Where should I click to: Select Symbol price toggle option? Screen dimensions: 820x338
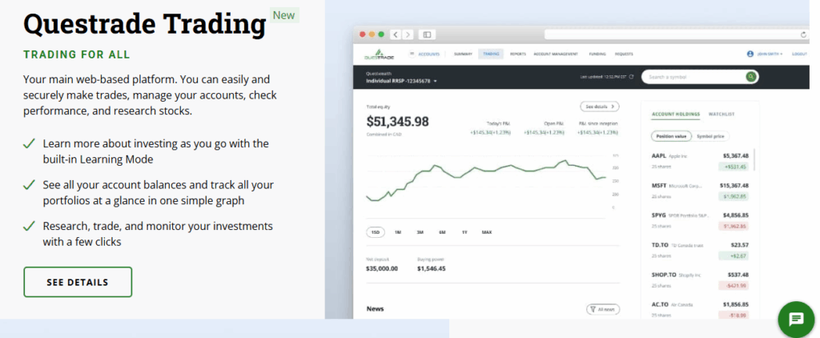pos(710,136)
